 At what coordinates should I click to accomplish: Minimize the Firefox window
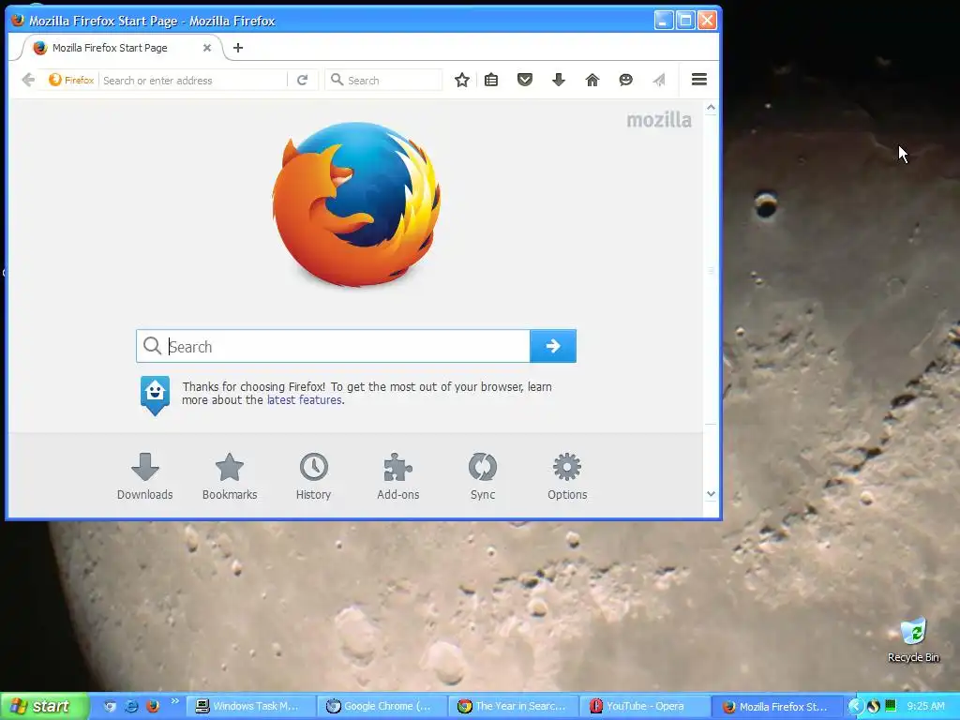point(663,21)
